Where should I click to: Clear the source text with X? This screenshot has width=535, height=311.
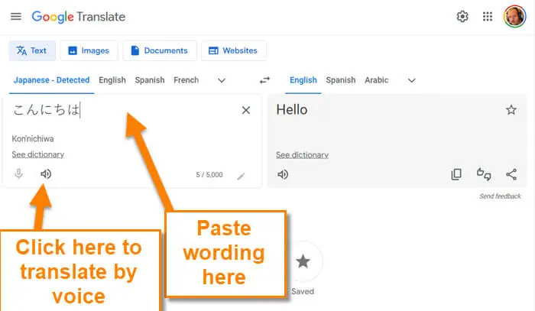(246, 110)
